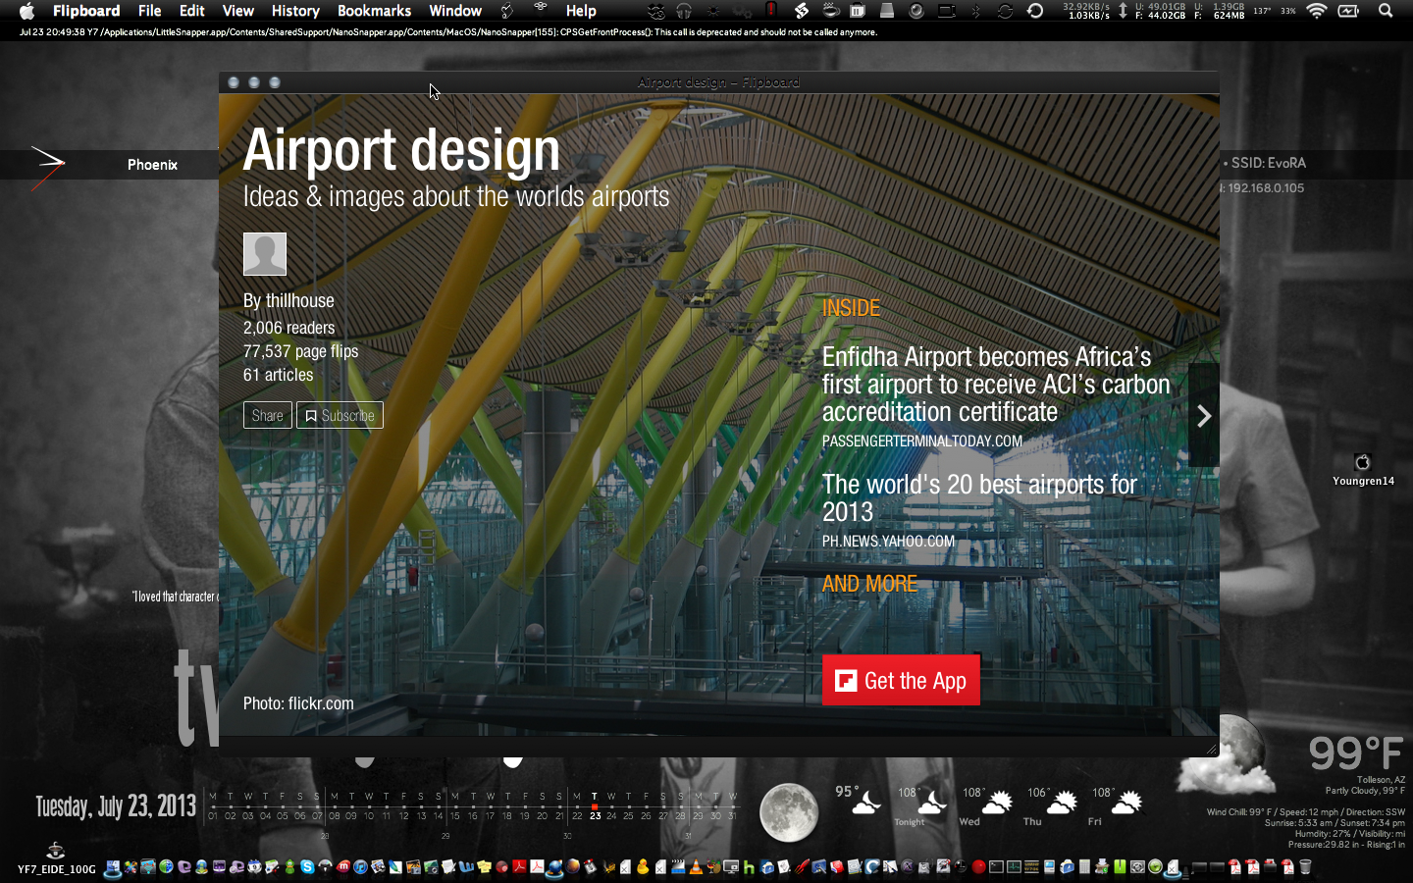Open VLC cone icon in the dock
The width and height of the screenshot is (1413, 883).
[695, 867]
